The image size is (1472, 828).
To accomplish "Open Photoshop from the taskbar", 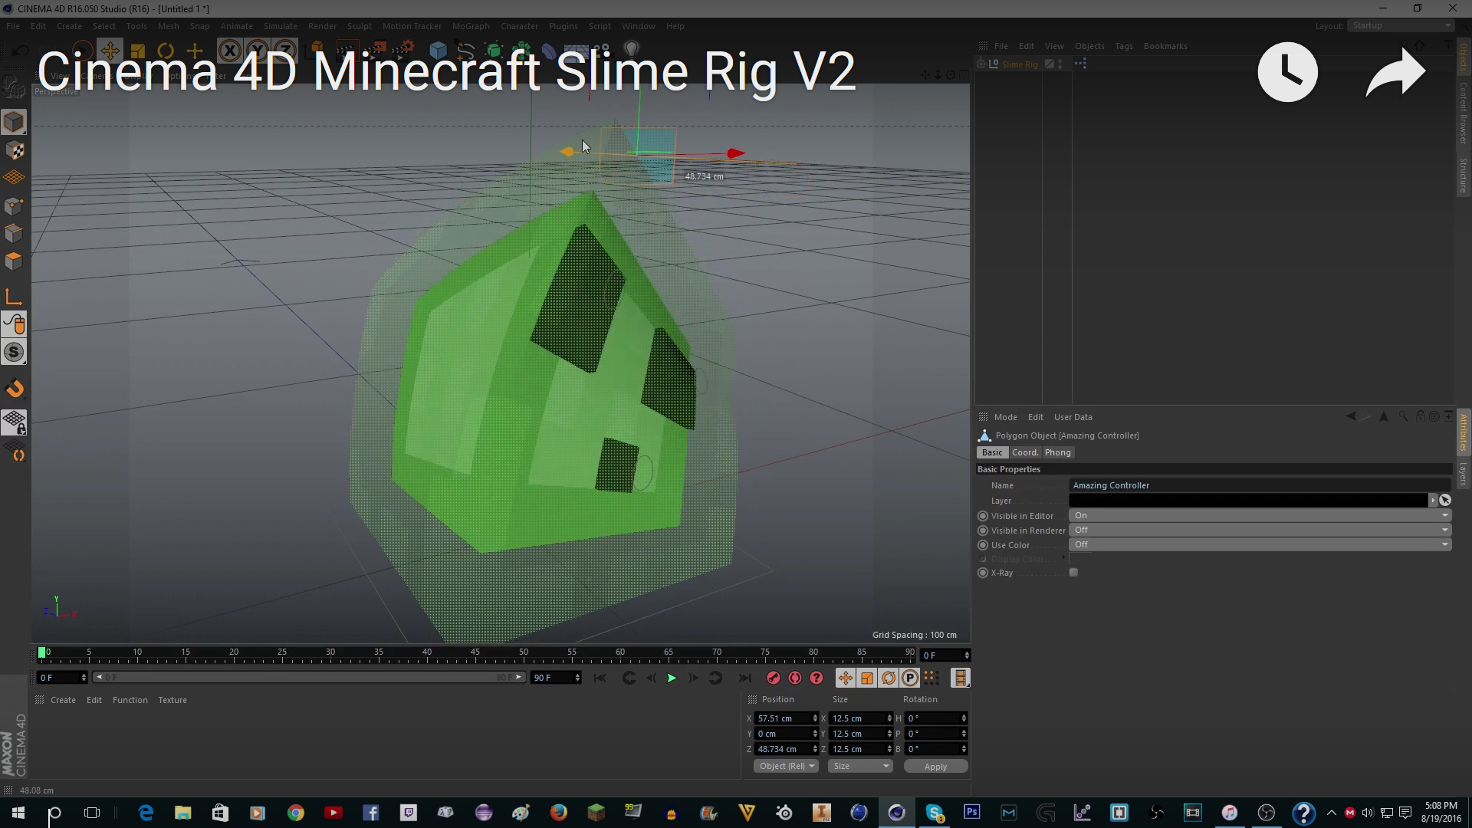I will [971, 812].
